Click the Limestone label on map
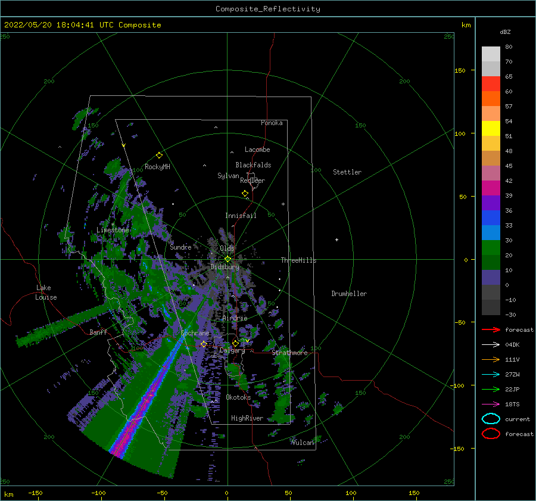The width and height of the screenshot is (536, 501). pyautogui.click(x=113, y=230)
